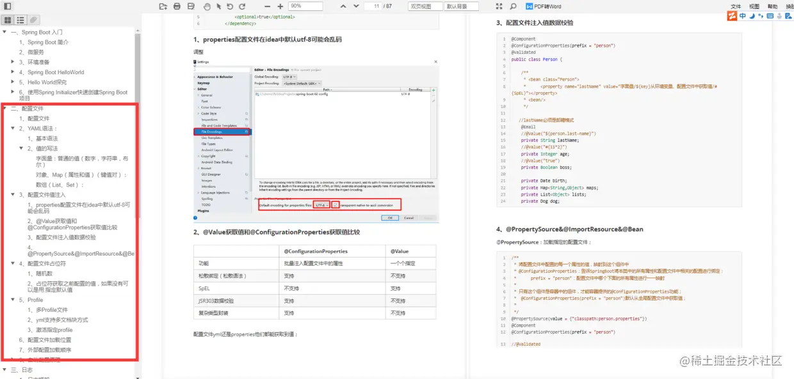Image resolution: width=794 pixels, height=379 pixels.
Task: Collapse the 二、配置文件 section
Action: [5, 109]
